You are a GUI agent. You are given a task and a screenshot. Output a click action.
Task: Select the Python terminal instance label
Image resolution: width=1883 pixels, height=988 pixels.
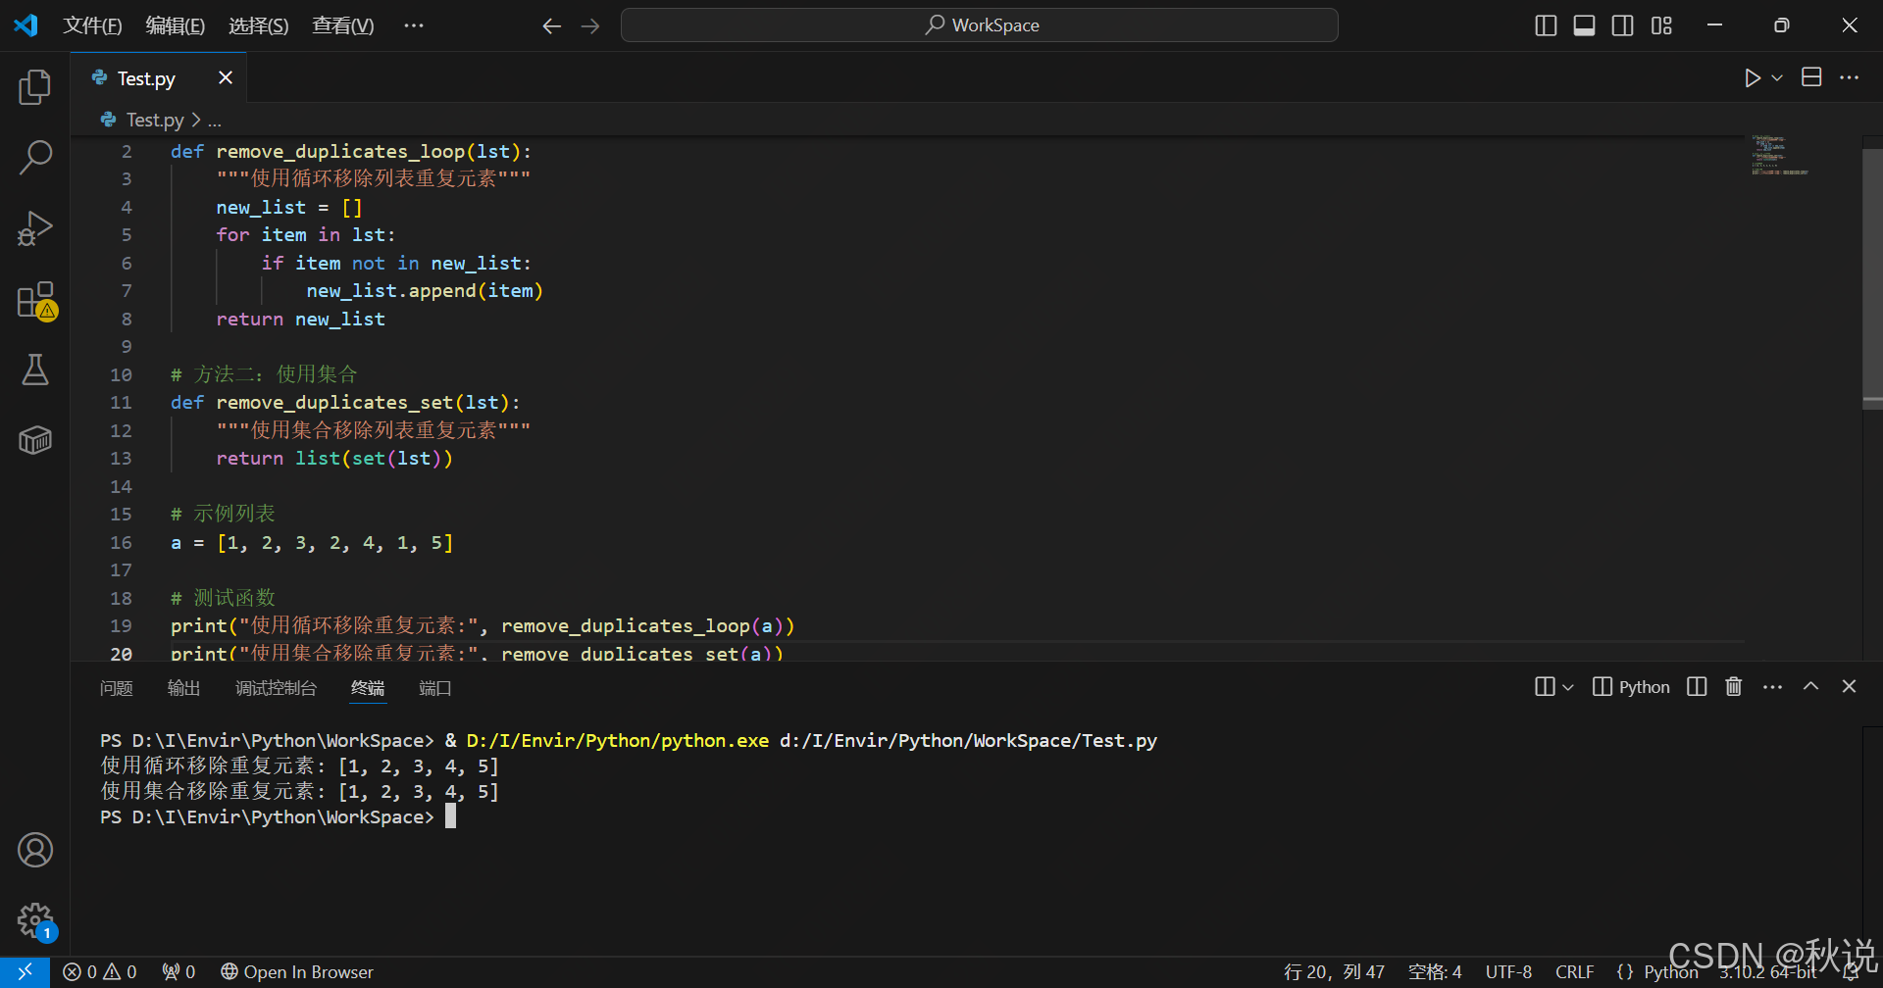point(1631,687)
